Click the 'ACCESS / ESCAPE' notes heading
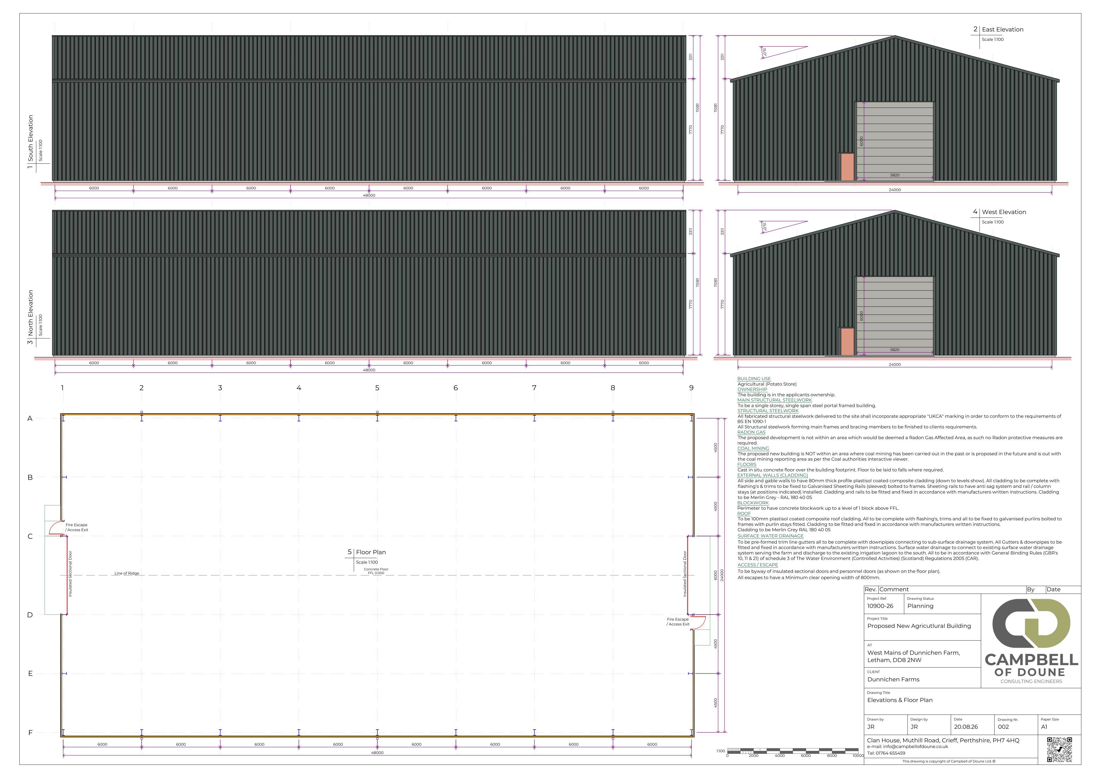 click(x=758, y=565)
